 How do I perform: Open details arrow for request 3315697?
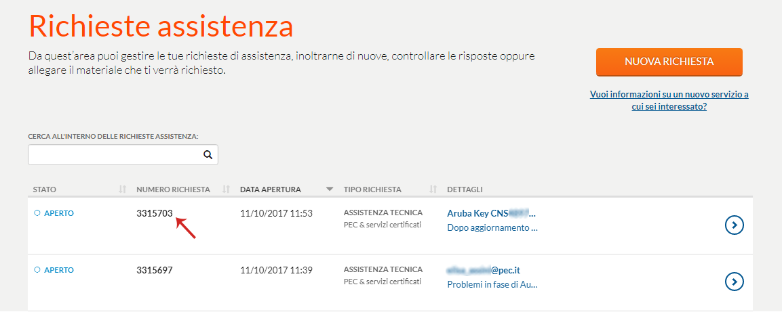click(734, 282)
